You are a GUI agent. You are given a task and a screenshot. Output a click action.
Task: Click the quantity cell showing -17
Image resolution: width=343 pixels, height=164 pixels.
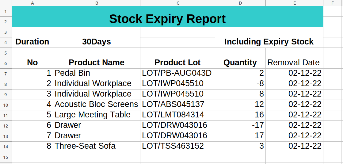240,125
